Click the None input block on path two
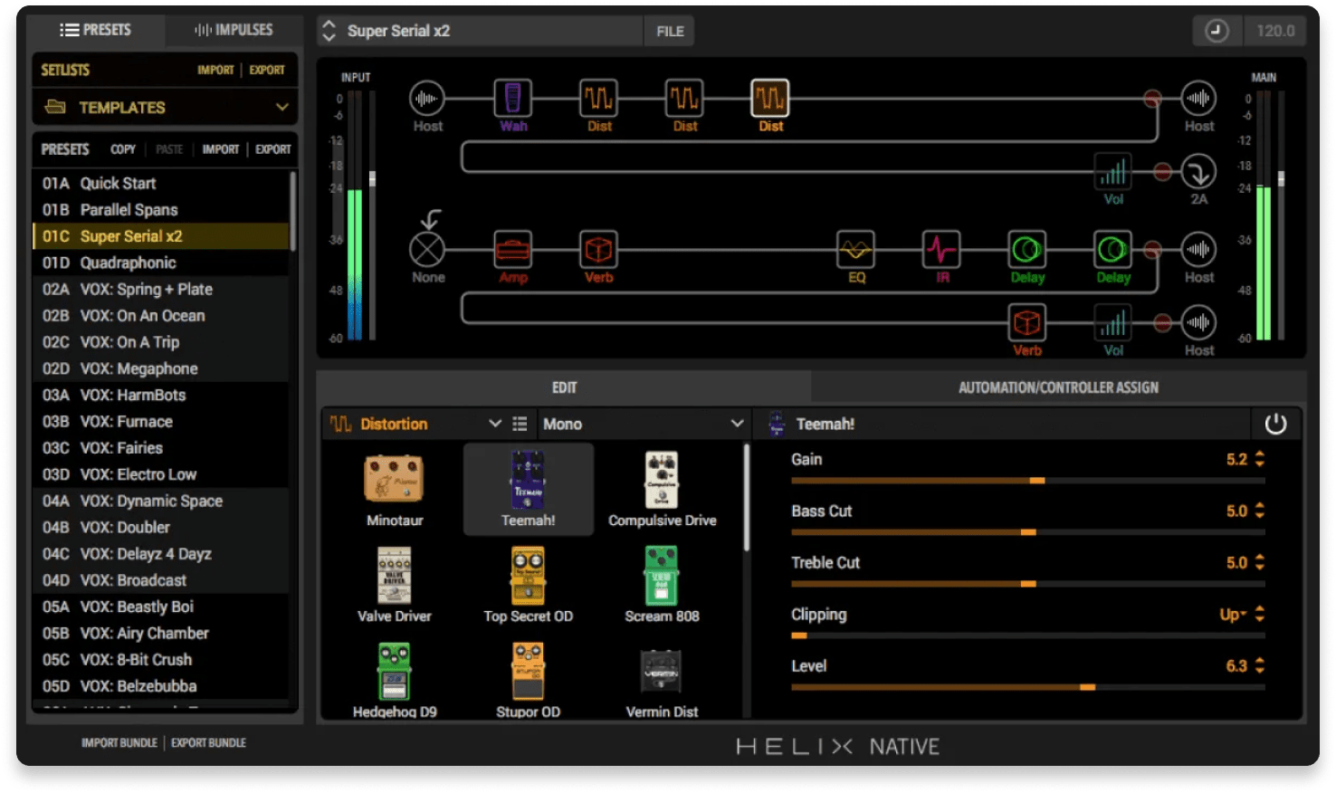1336x793 pixels. 427,249
